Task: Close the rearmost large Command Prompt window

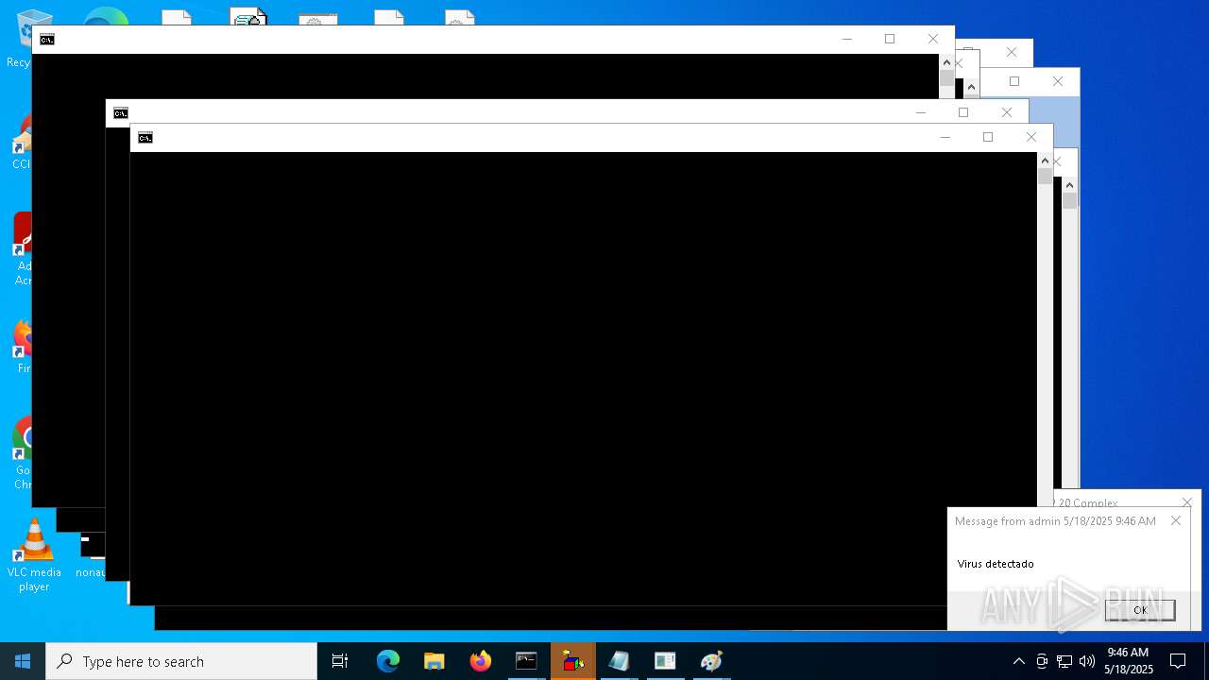Action: pyautogui.click(x=933, y=39)
